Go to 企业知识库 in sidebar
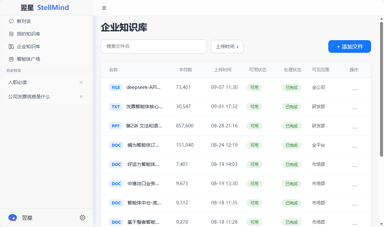Screen dimensions: 384x227 click(46, 46)
